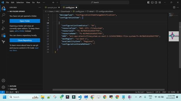Show errors and warnings in status bar
Screen dimensions: 181x101
10,92
